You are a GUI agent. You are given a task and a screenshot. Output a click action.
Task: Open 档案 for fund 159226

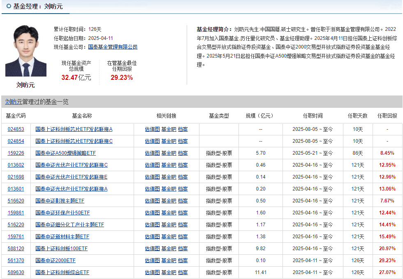click(x=183, y=153)
